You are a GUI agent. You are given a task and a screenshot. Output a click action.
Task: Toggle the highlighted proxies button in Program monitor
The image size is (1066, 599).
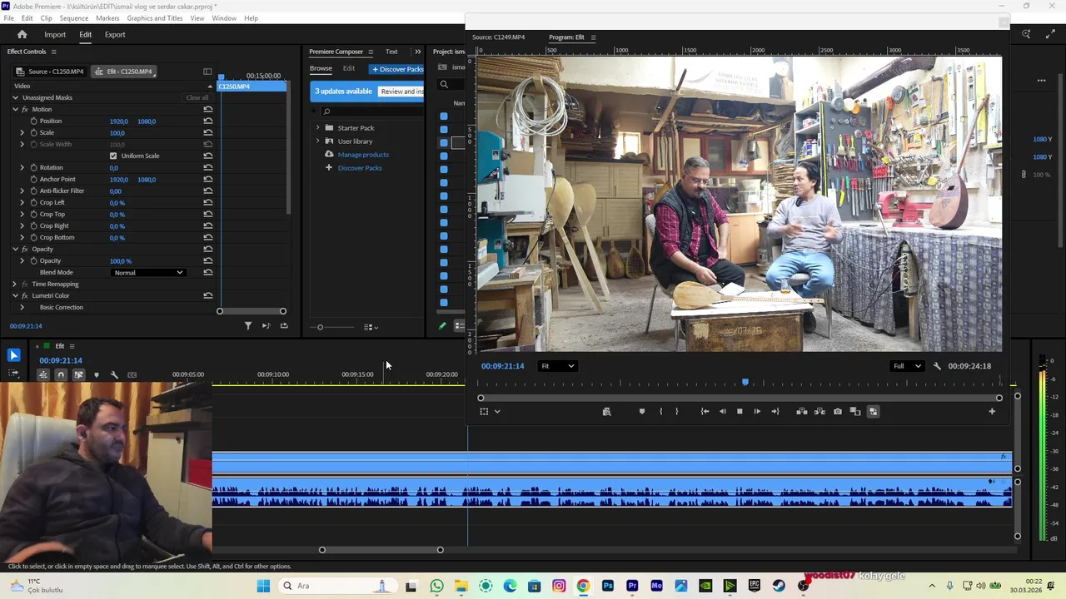pyautogui.click(x=873, y=411)
